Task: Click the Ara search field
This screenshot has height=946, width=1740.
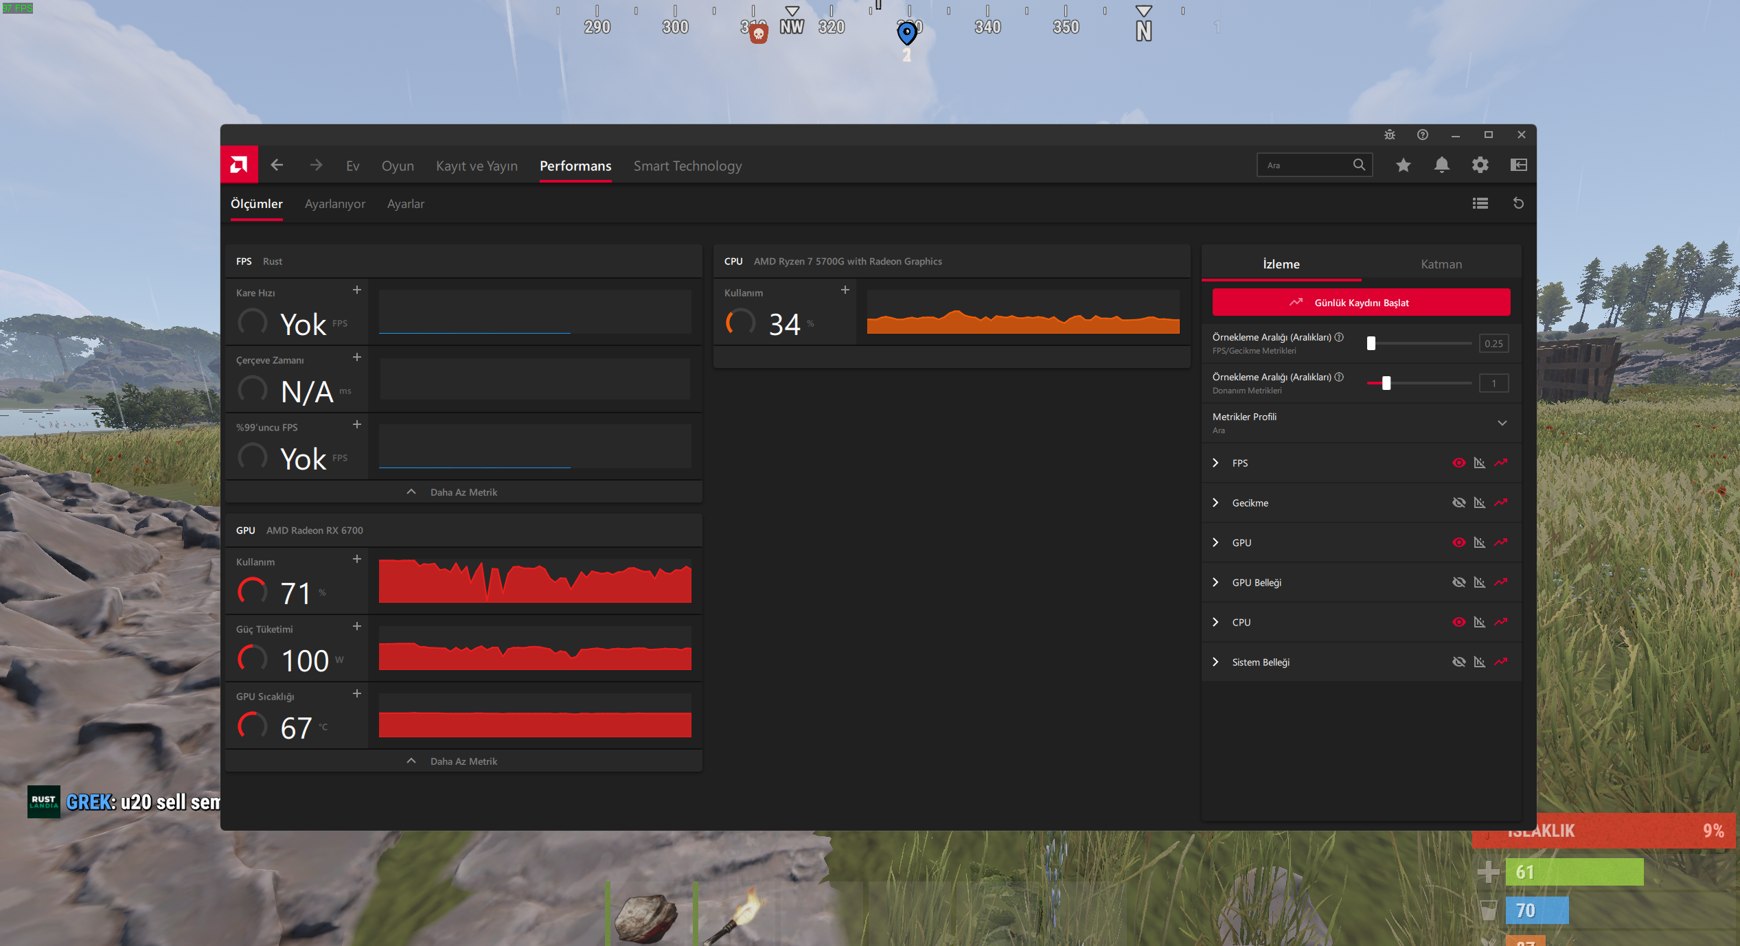Action: 1314,165
